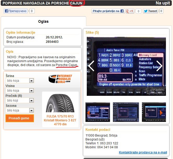Click the Twitter Tweet button
The height and width of the screenshot is (159, 173).
tap(151, 11)
